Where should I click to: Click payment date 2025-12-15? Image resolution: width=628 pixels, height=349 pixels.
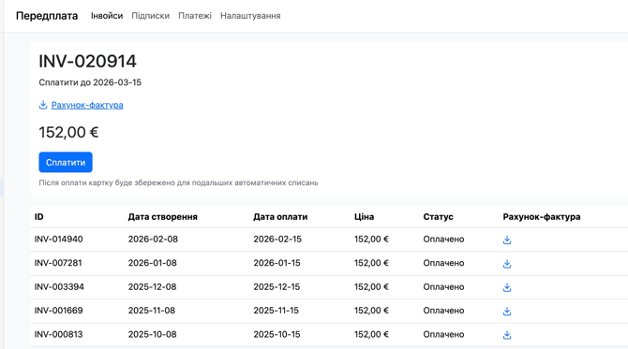tap(277, 287)
